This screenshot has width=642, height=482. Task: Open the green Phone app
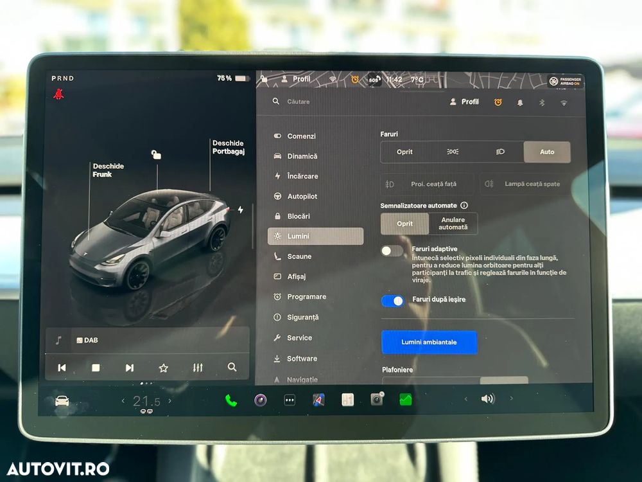[231, 400]
